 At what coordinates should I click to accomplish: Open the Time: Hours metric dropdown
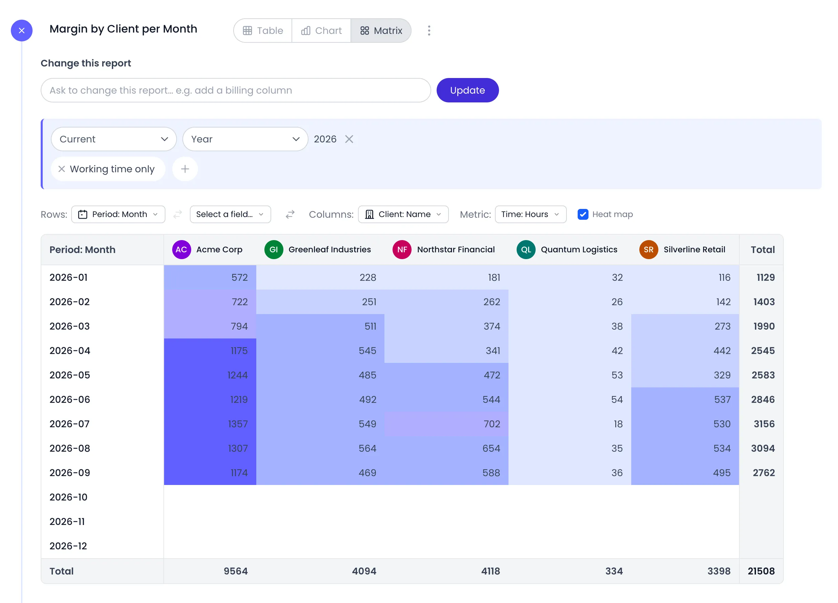[531, 214]
